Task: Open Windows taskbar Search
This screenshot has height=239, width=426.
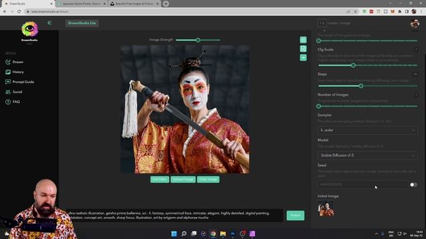Action: click(184, 234)
